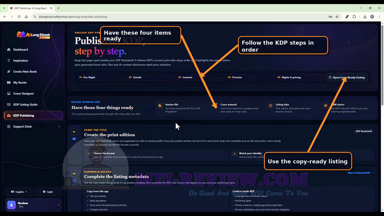384x216 pixels.
Task: Open browser downloads icon
Action: [365, 16]
